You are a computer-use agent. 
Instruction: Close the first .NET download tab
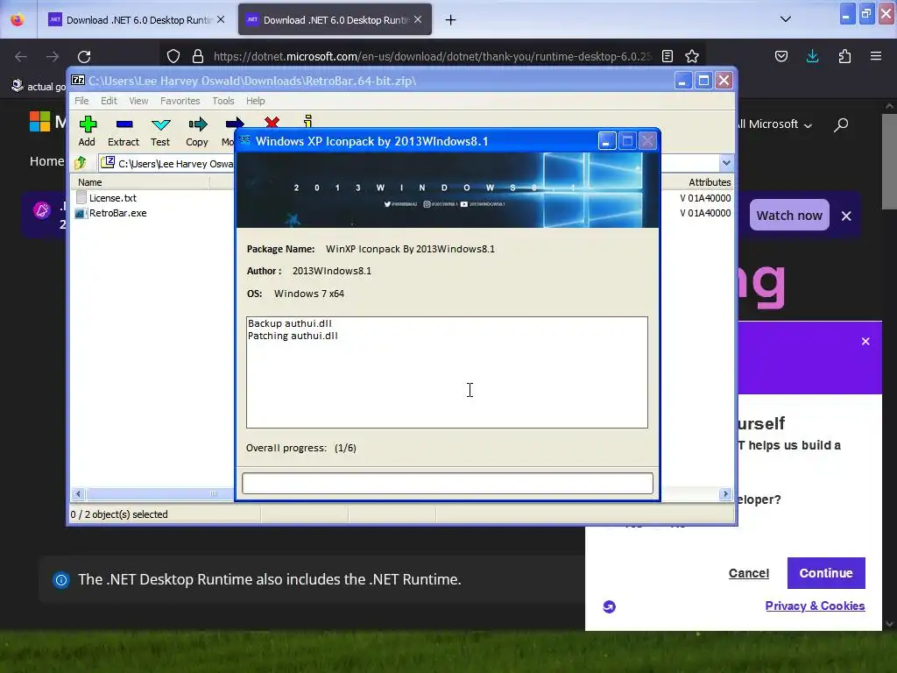(221, 19)
